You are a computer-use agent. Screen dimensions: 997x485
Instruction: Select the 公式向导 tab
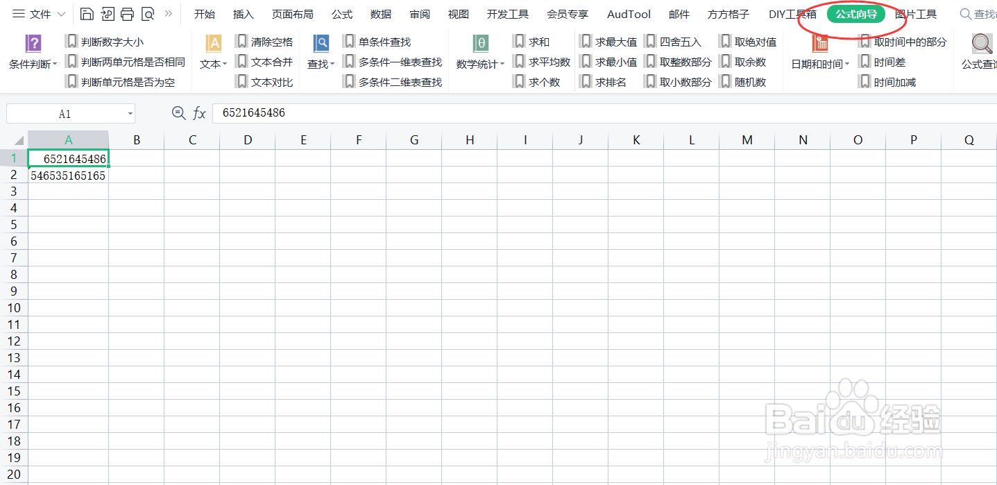click(856, 14)
